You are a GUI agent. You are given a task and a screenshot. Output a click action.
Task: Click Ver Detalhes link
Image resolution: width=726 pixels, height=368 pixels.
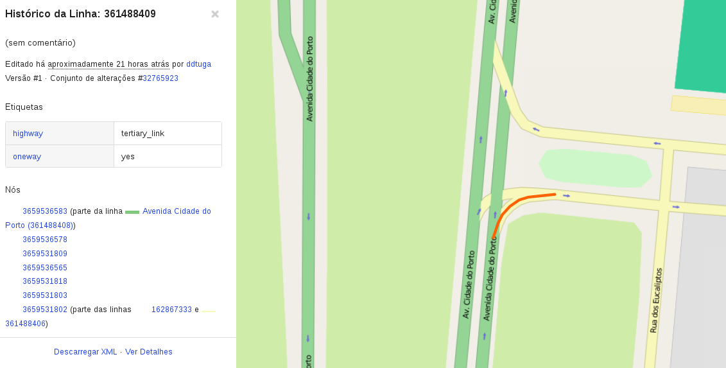point(149,352)
